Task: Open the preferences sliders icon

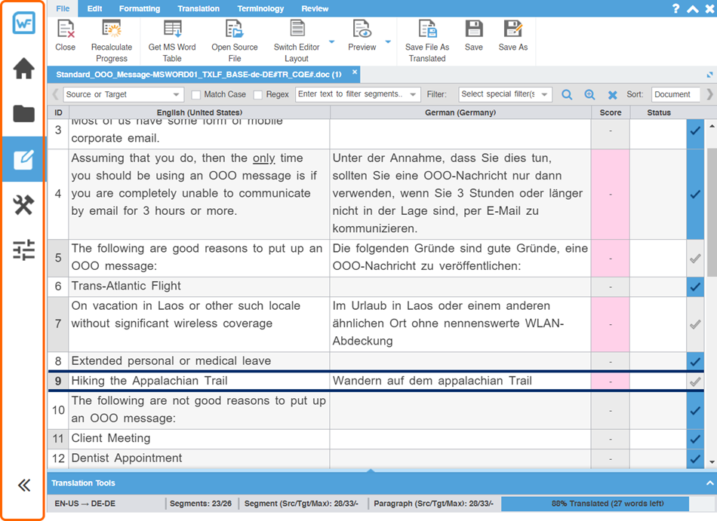Action: click(23, 251)
